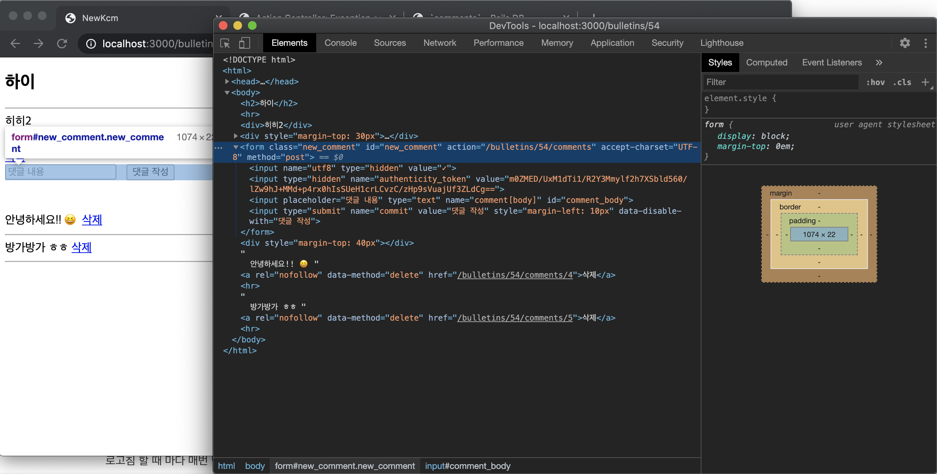Switch to the Console tab
937x474 pixels.
340,43
